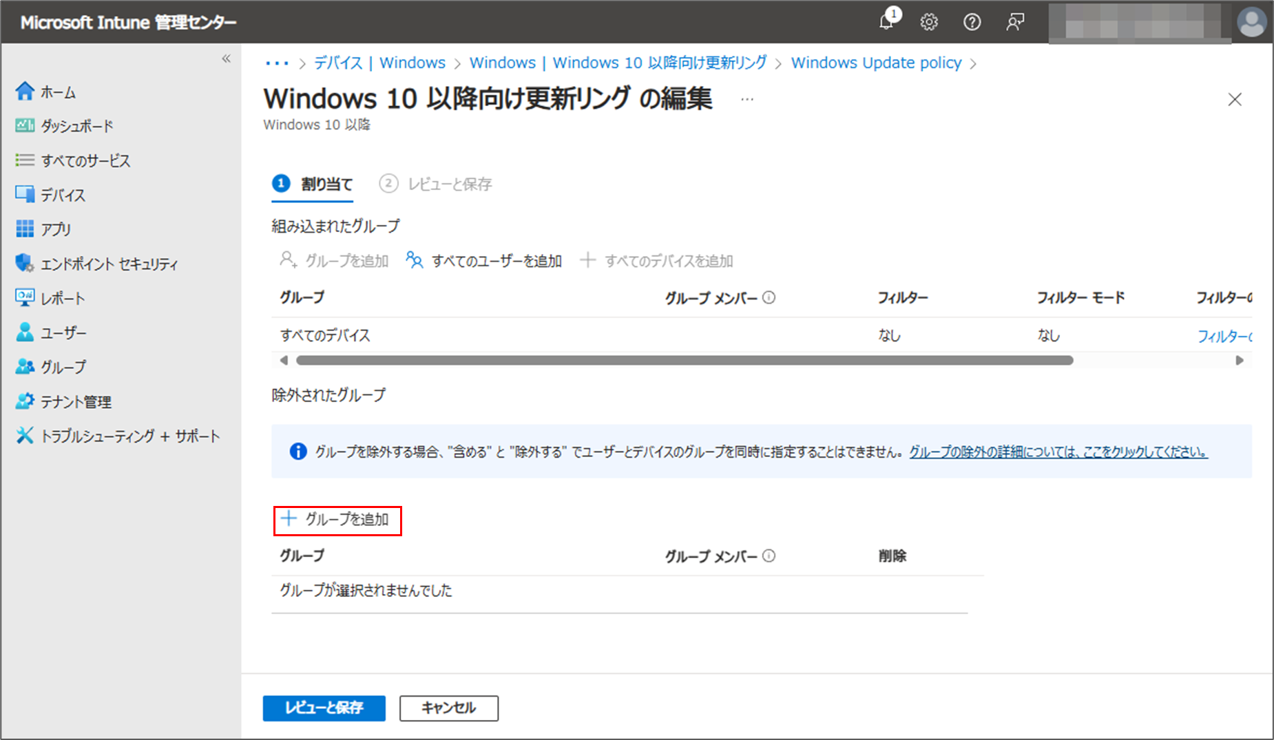Open the フィルター edit link in row
The width and height of the screenshot is (1274, 740).
pyautogui.click(x=1224, y=336)
